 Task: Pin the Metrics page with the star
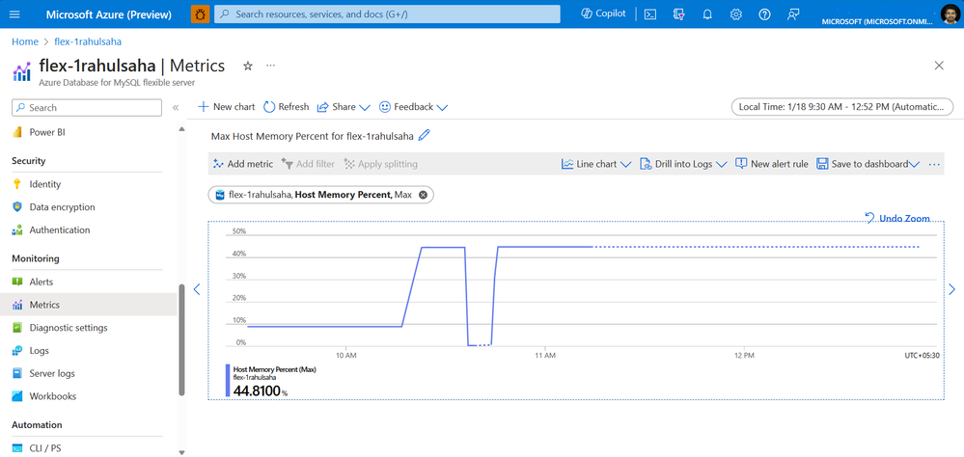248,66
